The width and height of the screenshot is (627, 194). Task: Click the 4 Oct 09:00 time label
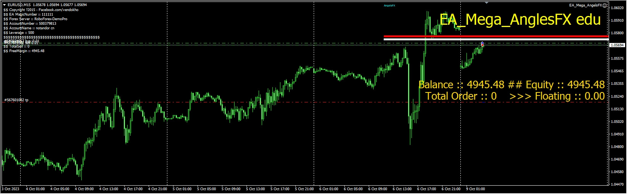pyautogui.click(x=84, y=189)
